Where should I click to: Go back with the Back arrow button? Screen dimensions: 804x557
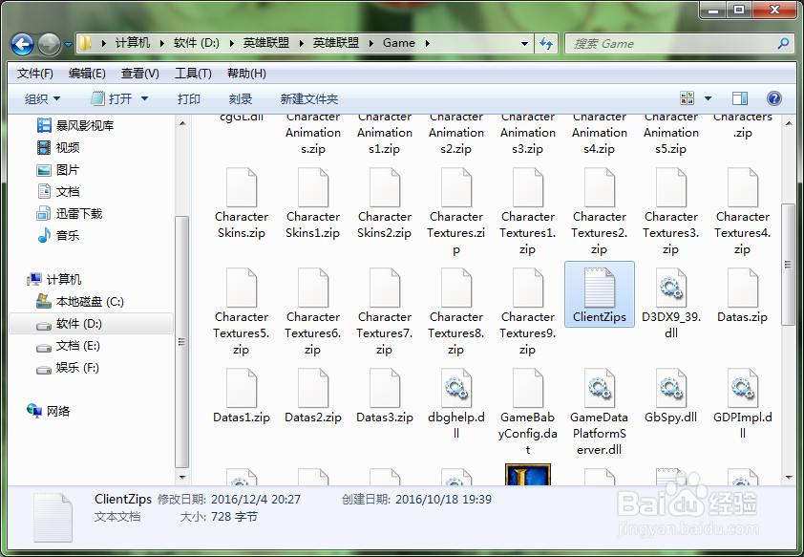coord(23,45)
